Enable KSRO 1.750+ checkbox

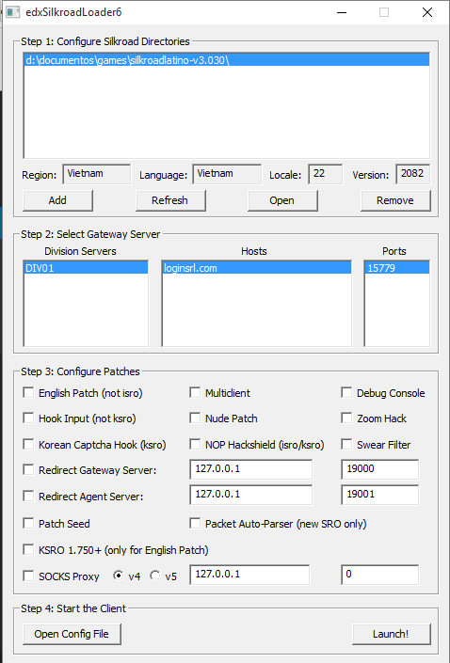28,550
